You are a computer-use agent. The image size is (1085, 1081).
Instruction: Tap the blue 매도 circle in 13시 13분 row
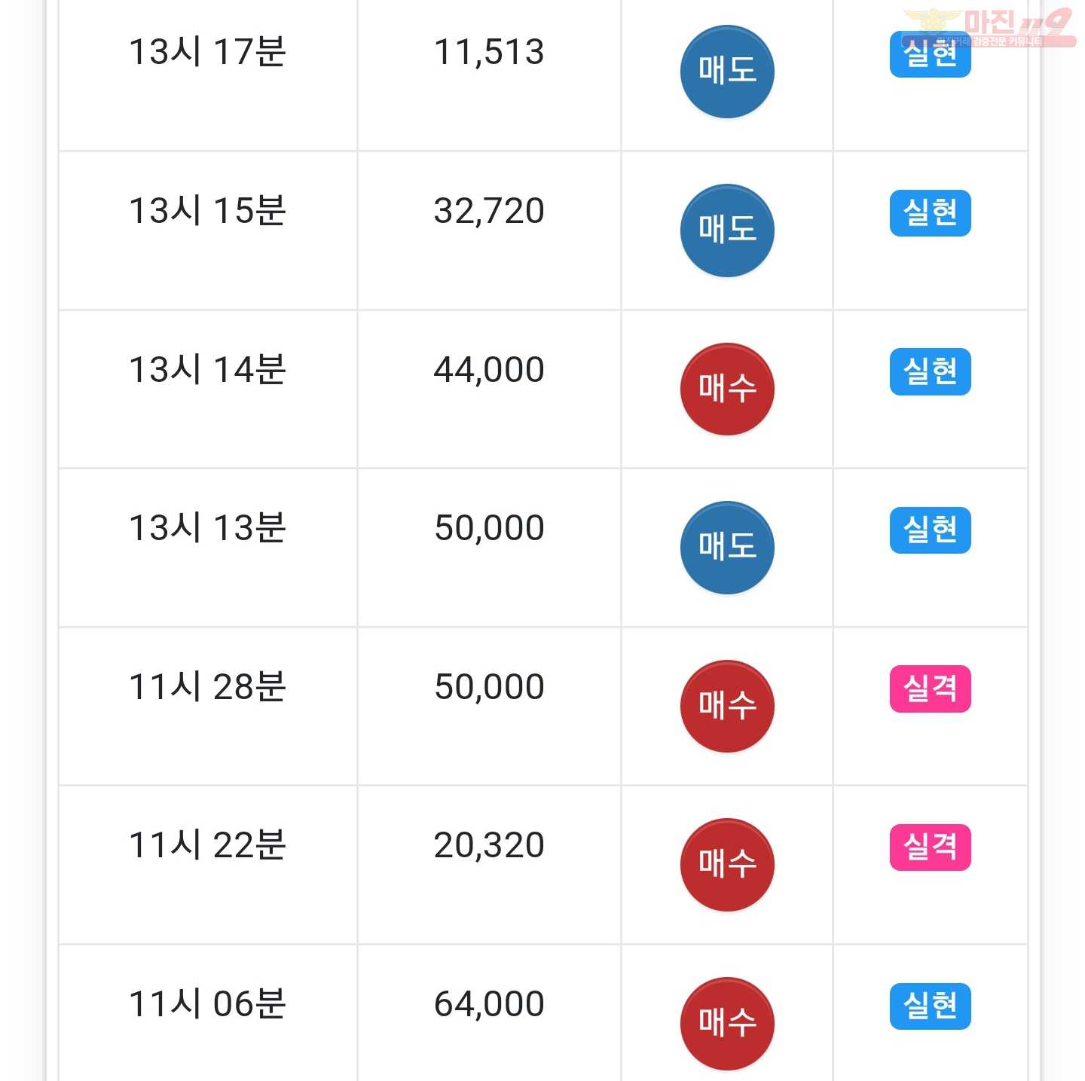(727, 548)
